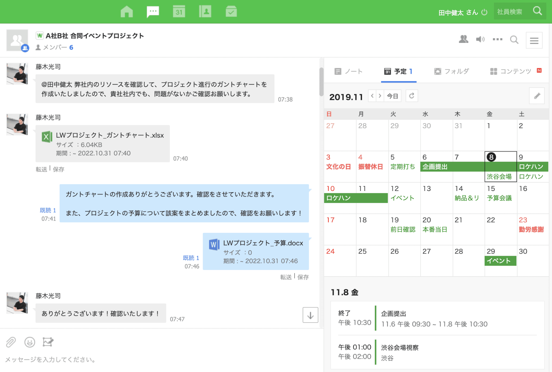The width and height of the screenshot is (552, 372).
Task: Click the logout power icon
Action: 484,12
